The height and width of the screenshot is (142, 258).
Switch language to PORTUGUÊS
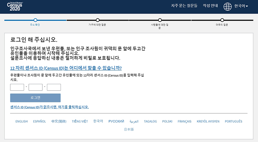[x=234, y=121]
